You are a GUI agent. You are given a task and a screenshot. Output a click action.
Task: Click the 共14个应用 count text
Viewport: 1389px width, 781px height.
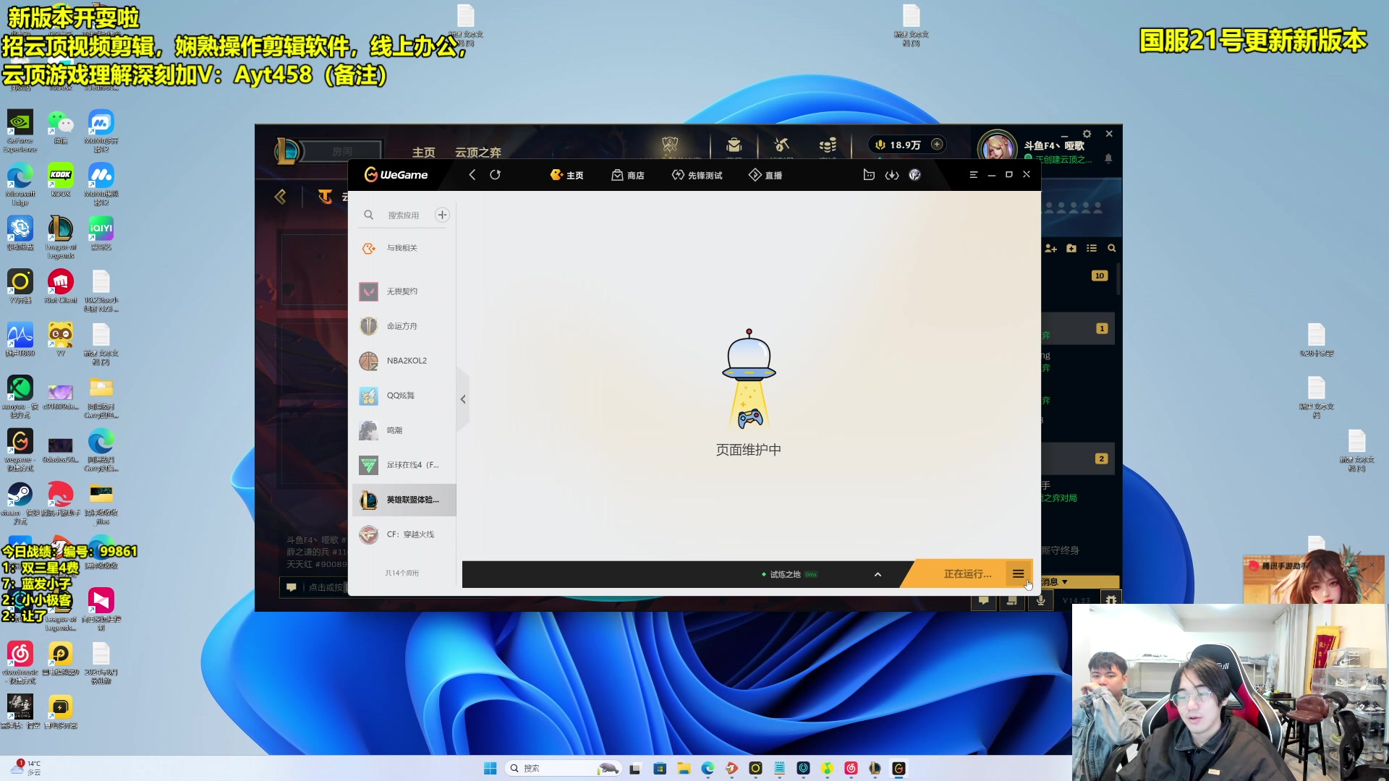pos(402,573)
